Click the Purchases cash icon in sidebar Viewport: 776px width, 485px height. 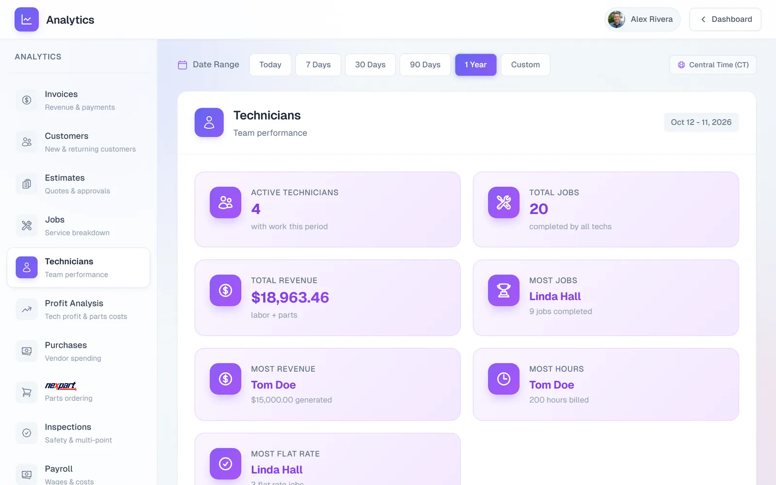(27, 351)
